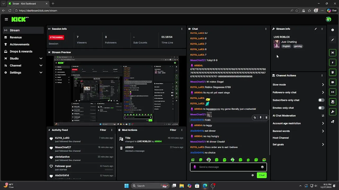This screenshot has height=190, width=339.
Task: Click the Just Chatting category thumbnail
Action: (x=277, y=44)
